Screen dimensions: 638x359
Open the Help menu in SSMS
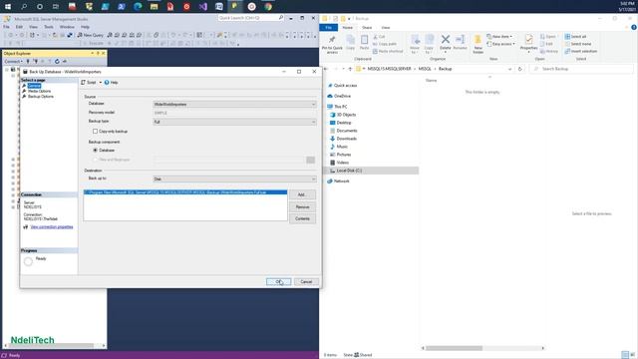(85, 27)
